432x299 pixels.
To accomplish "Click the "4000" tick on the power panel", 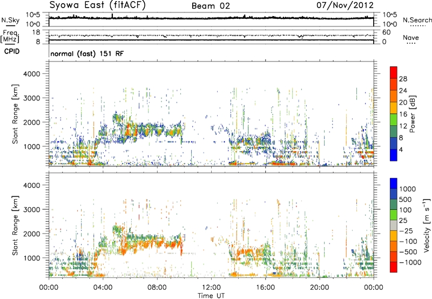I will click(31, 74).
